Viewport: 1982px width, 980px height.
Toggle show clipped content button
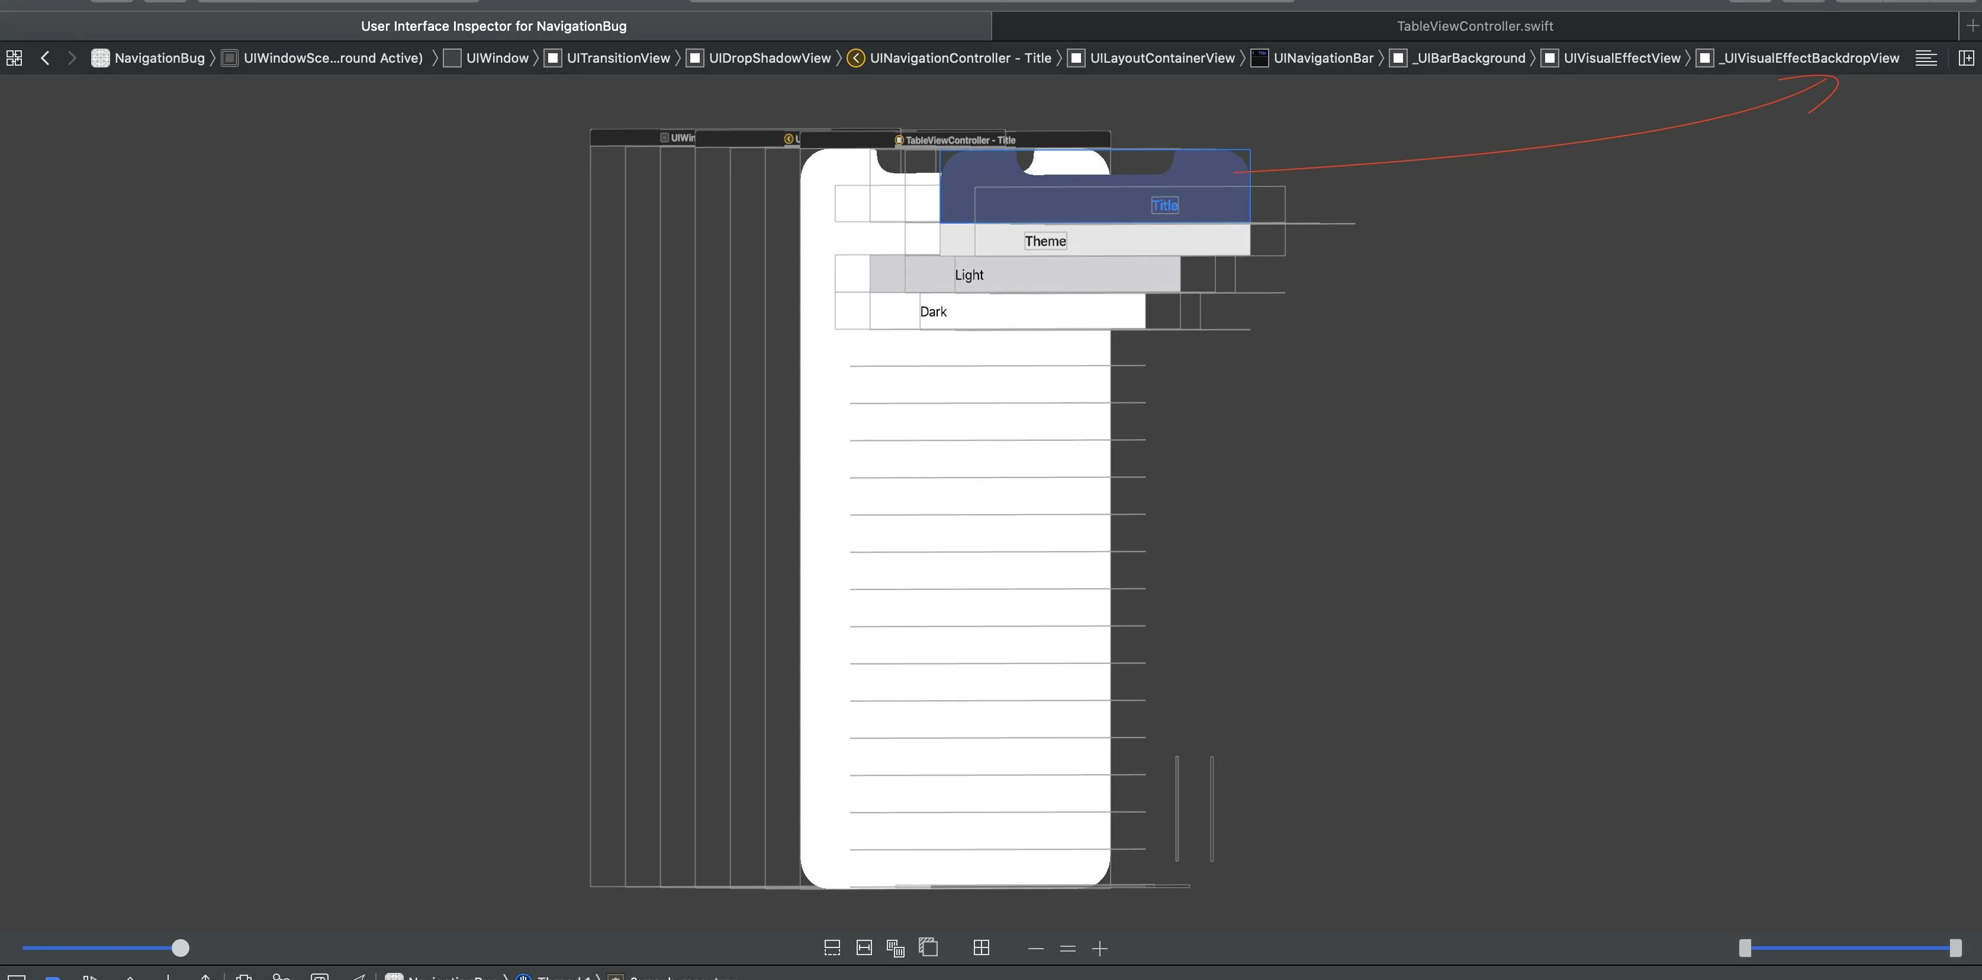pyautogui.click(x=832, y=947)
